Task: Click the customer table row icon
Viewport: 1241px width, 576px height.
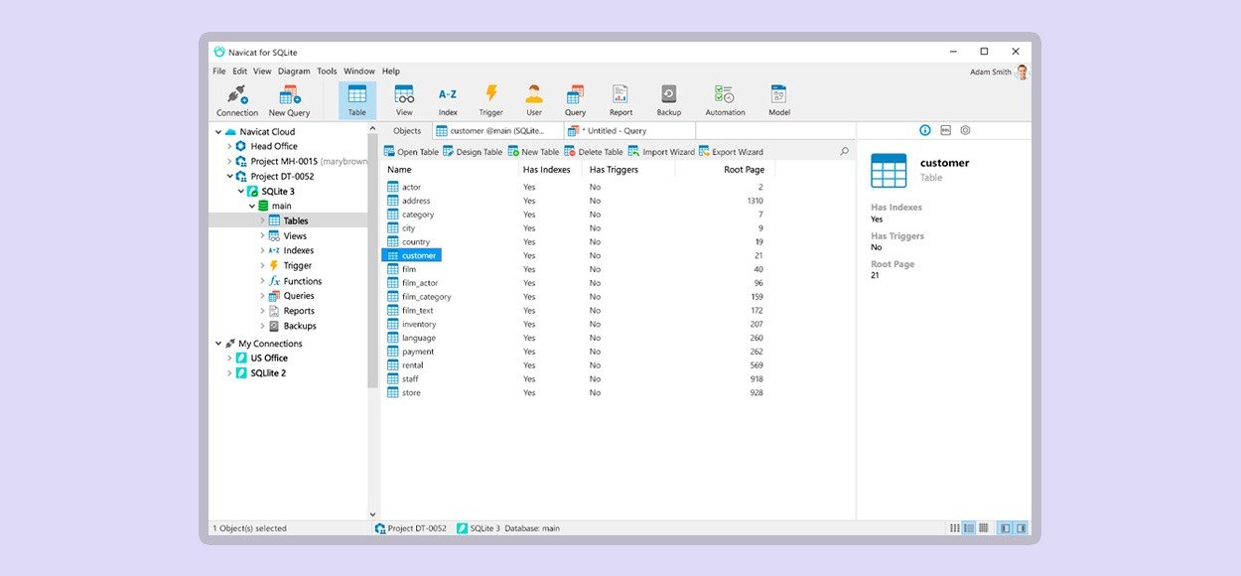Action: 393,255
